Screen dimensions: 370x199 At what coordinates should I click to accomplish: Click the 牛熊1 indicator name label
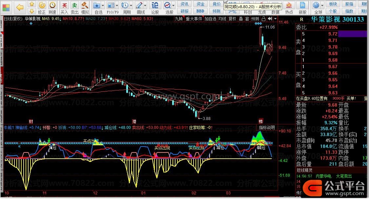[x=9, y=128]
